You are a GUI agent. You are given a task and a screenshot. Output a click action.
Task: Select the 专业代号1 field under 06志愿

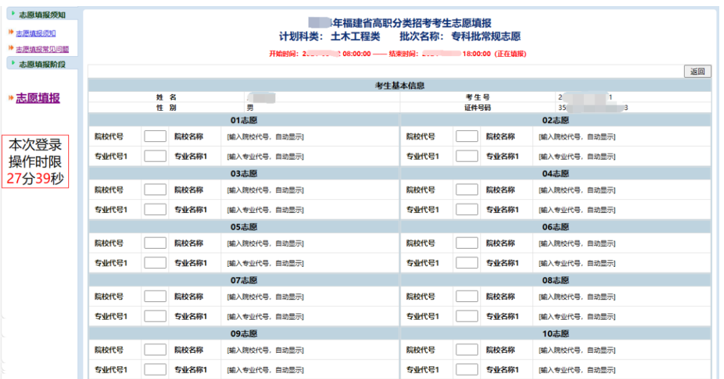tap(466, 263)
